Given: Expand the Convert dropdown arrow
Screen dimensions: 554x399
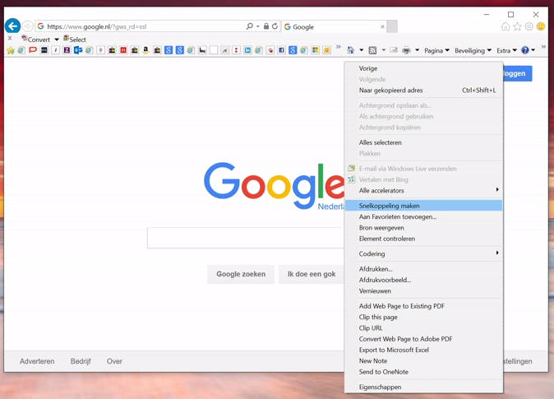Looking at the screenshot, I should [x=57, y=39].
